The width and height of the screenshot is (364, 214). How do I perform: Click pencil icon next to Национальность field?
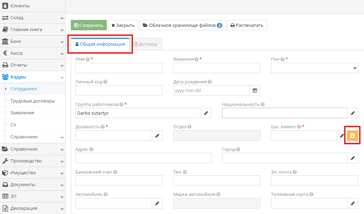click(x=352, y=113)
